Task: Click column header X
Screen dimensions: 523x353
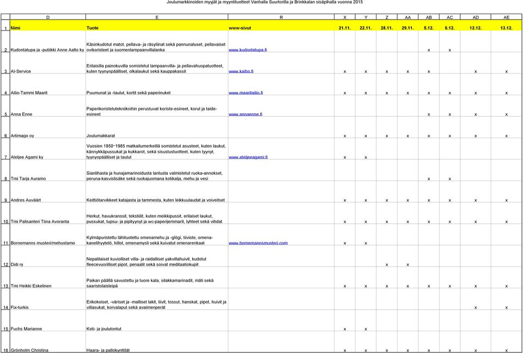Action: [344, 17]
